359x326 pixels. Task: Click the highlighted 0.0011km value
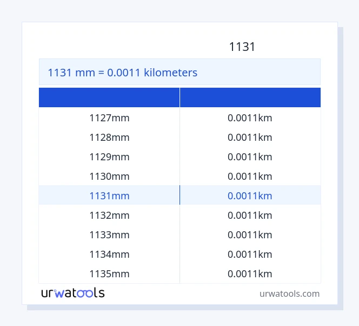(250, 196)
